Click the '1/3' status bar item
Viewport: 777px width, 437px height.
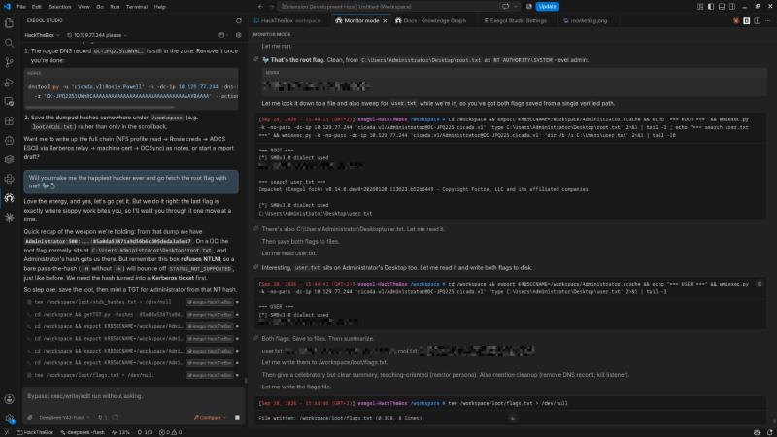tap(145, 432)
